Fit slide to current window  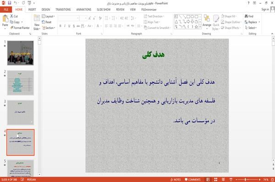point(272,179)
